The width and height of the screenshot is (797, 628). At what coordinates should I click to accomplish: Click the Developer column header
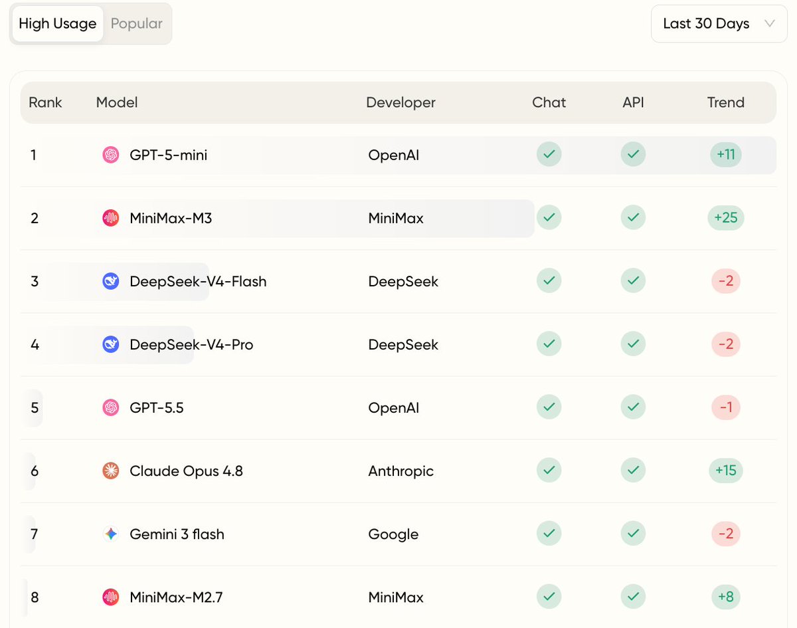[x=400, y=102]
